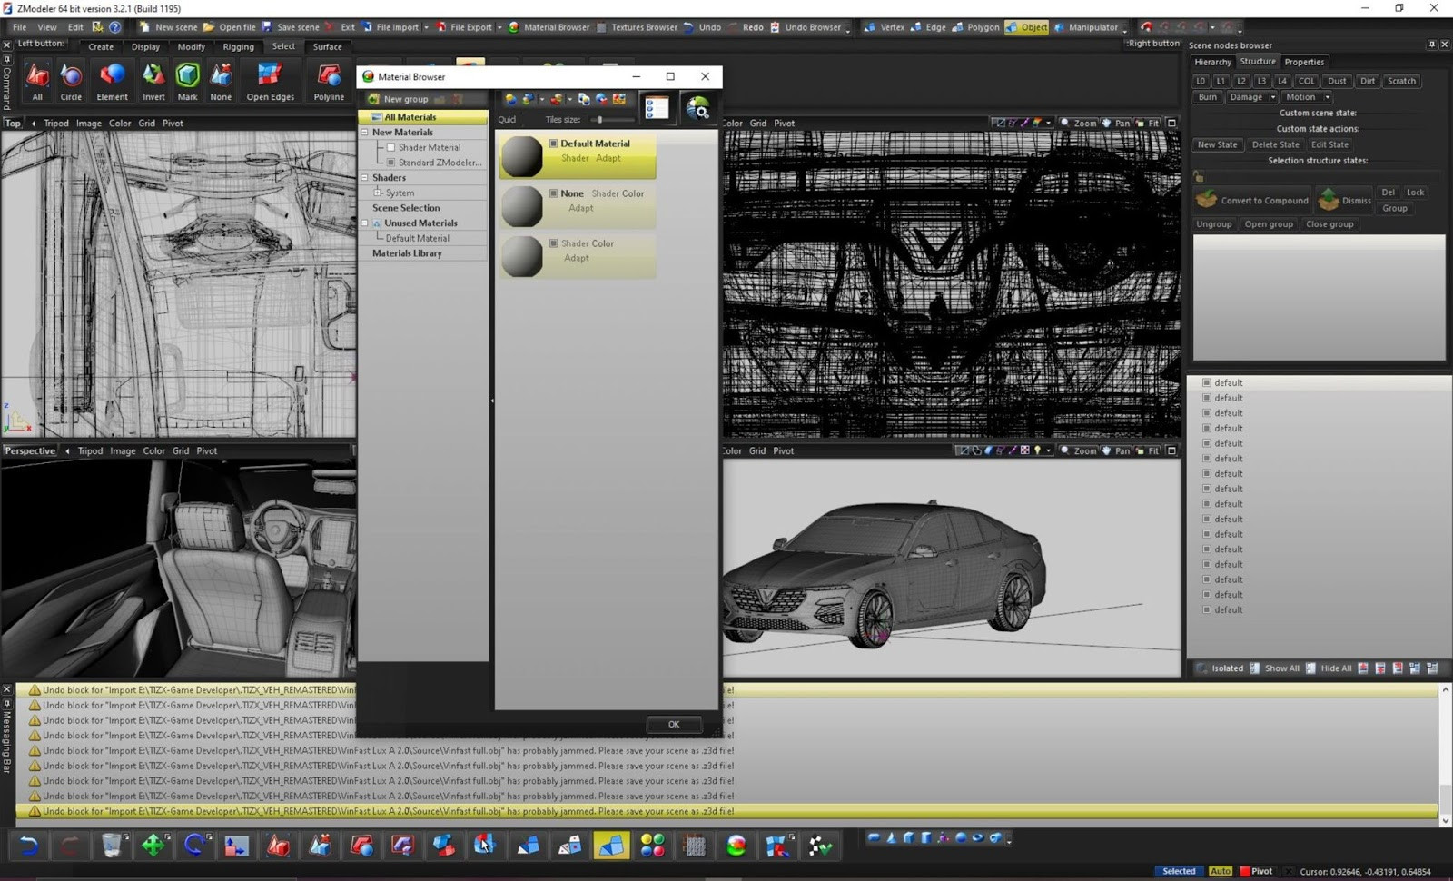Open the Damage dropdown arrow

(x=1272, y=97)
